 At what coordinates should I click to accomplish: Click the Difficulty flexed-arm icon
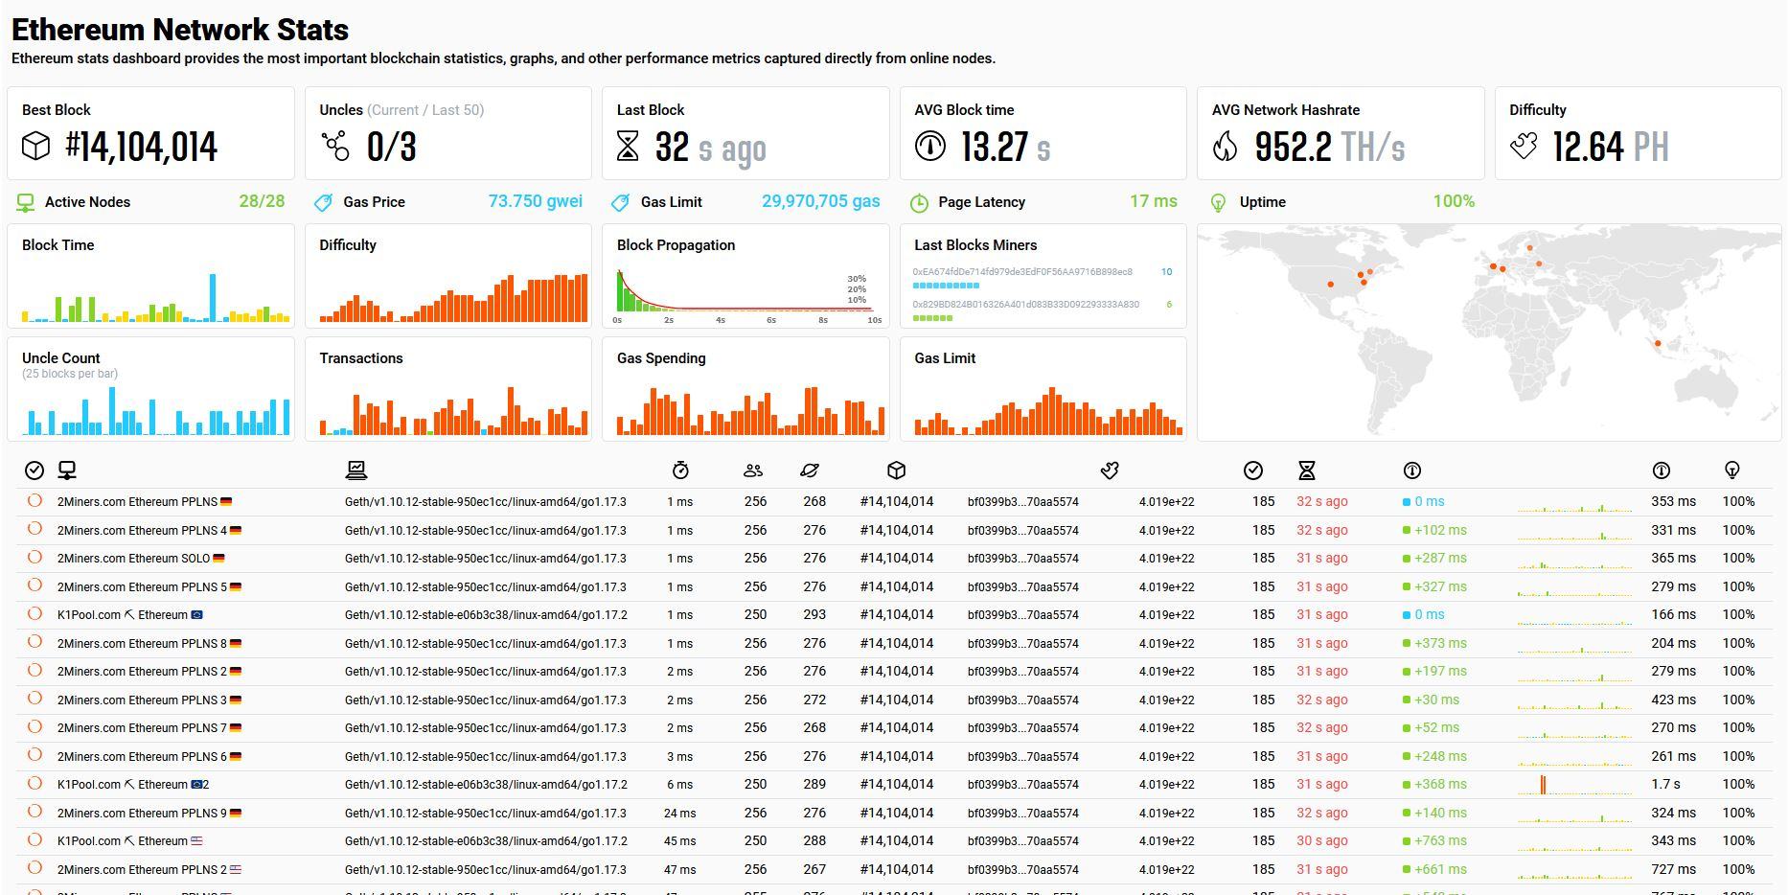[x=1524, y=147]
